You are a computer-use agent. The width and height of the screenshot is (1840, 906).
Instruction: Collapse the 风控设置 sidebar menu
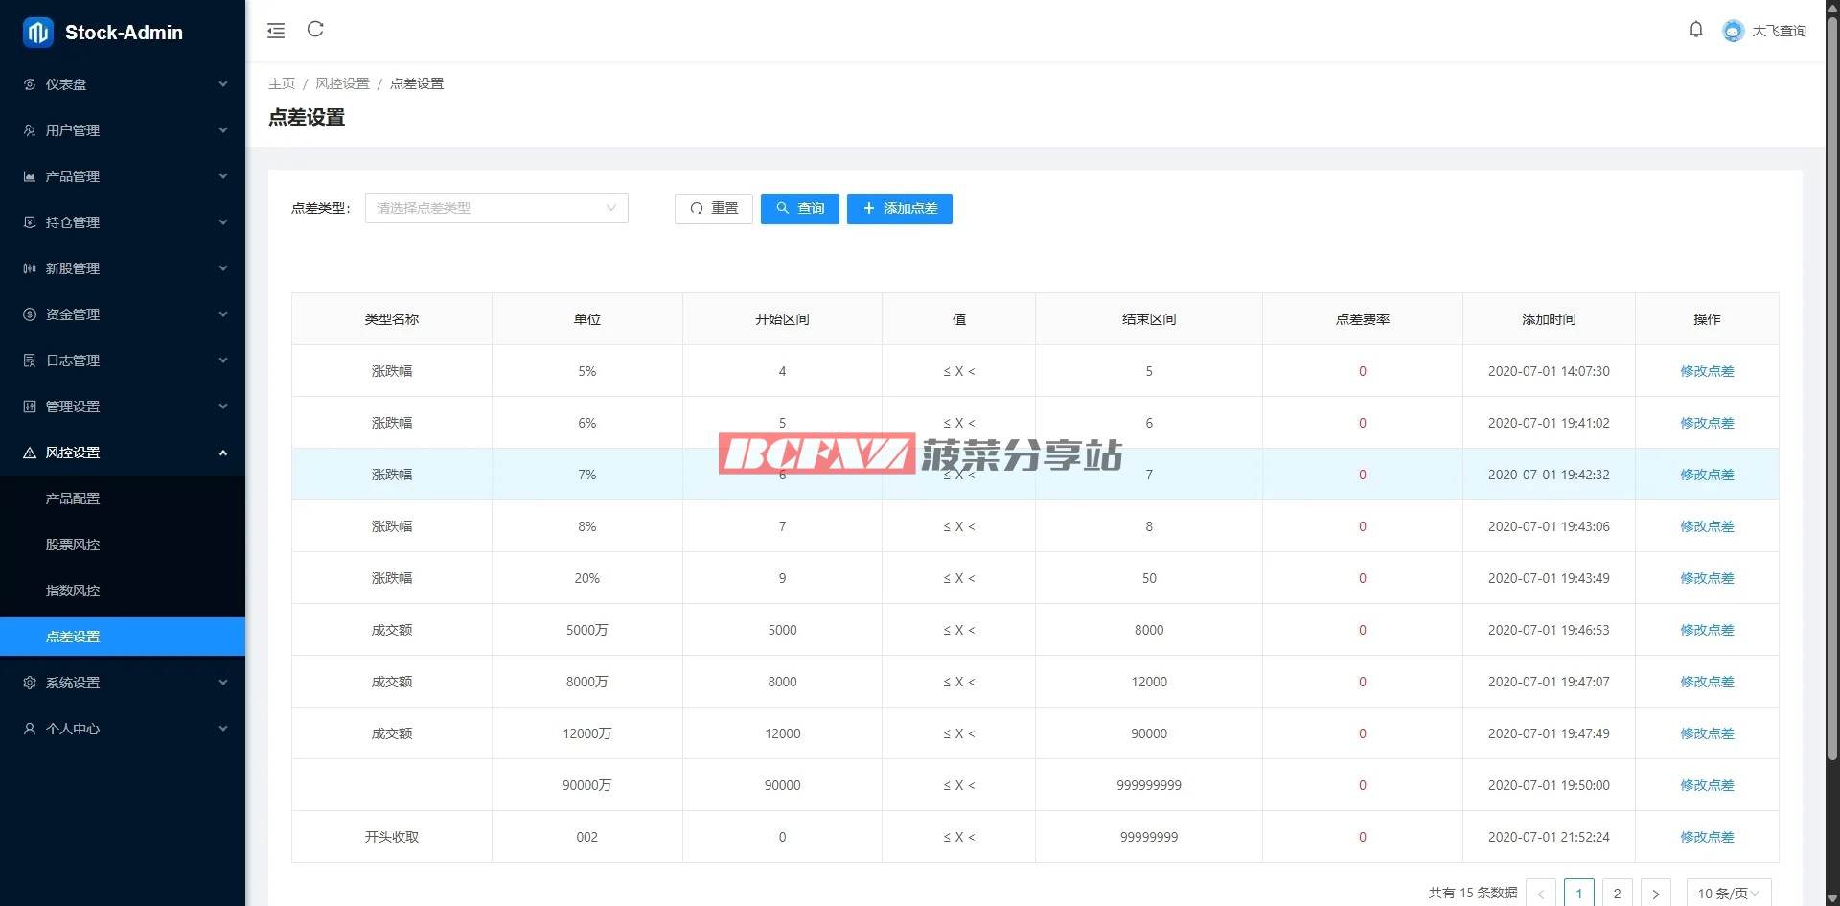point(123,453)
